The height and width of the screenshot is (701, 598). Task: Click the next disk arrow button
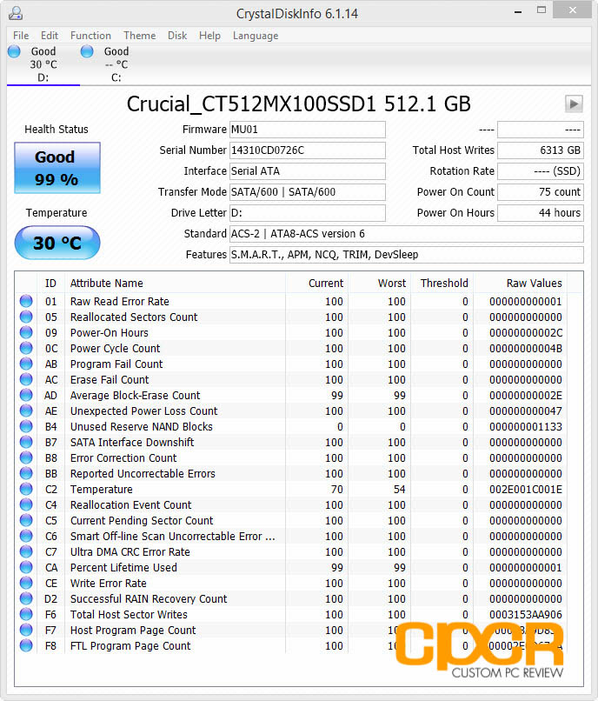click(574, 104)
